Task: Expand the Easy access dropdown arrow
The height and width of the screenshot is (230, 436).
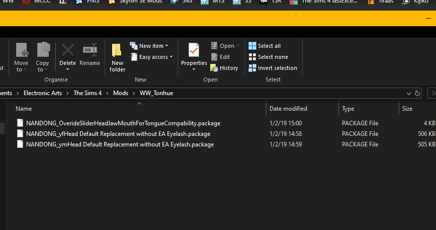Action: pyautogui.click(x=171, y=57)
